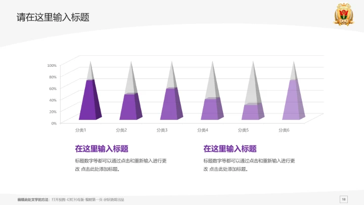Click the 0% axis value

point(54,124)
